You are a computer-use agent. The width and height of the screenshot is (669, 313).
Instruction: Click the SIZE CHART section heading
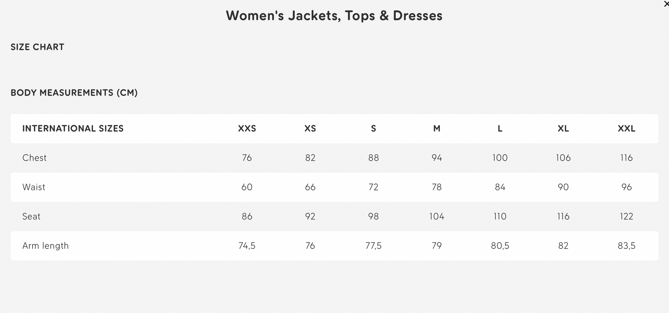[37, 47]
